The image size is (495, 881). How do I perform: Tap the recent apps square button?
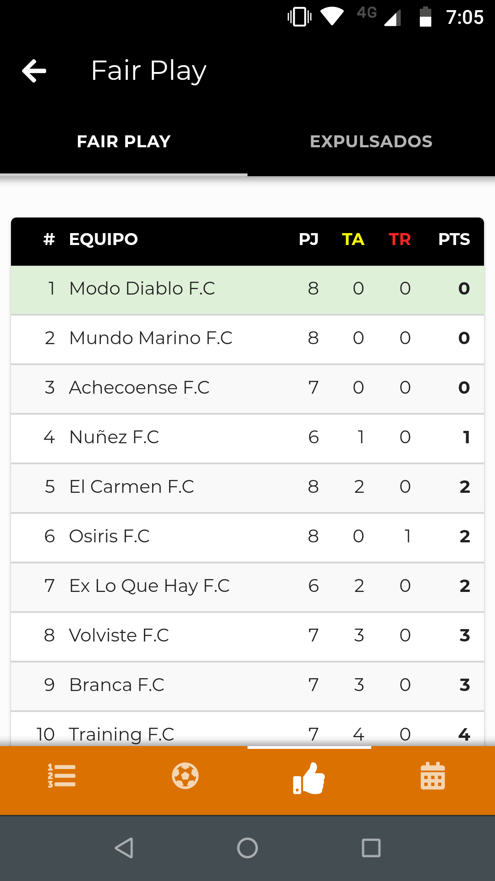click(x=371, y=848)
